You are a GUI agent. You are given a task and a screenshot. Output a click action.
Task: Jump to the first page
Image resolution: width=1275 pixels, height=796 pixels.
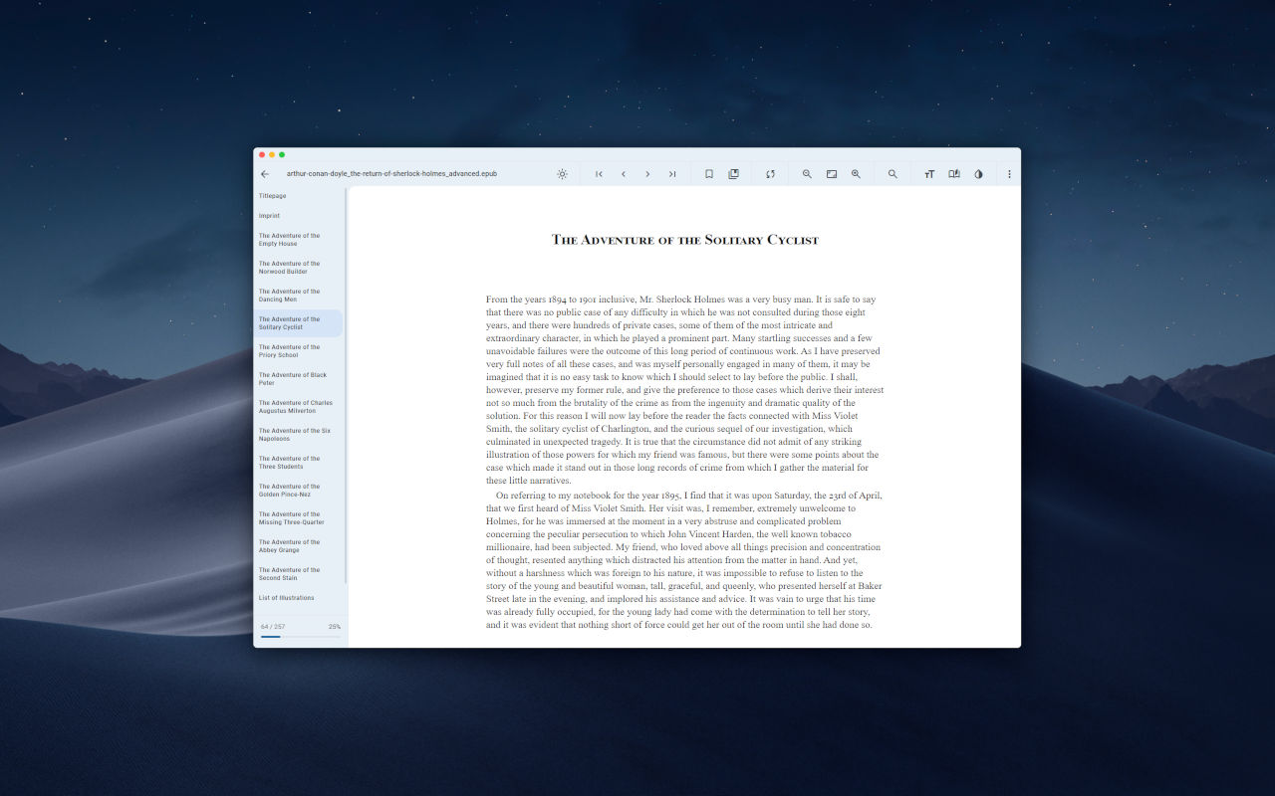click(x=599, y=173)
